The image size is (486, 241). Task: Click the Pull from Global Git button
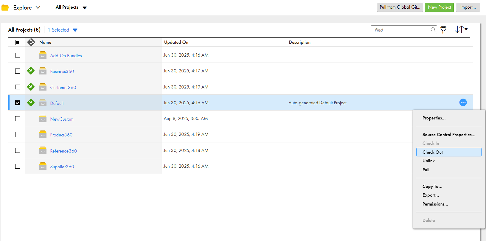tap(400, 7)
